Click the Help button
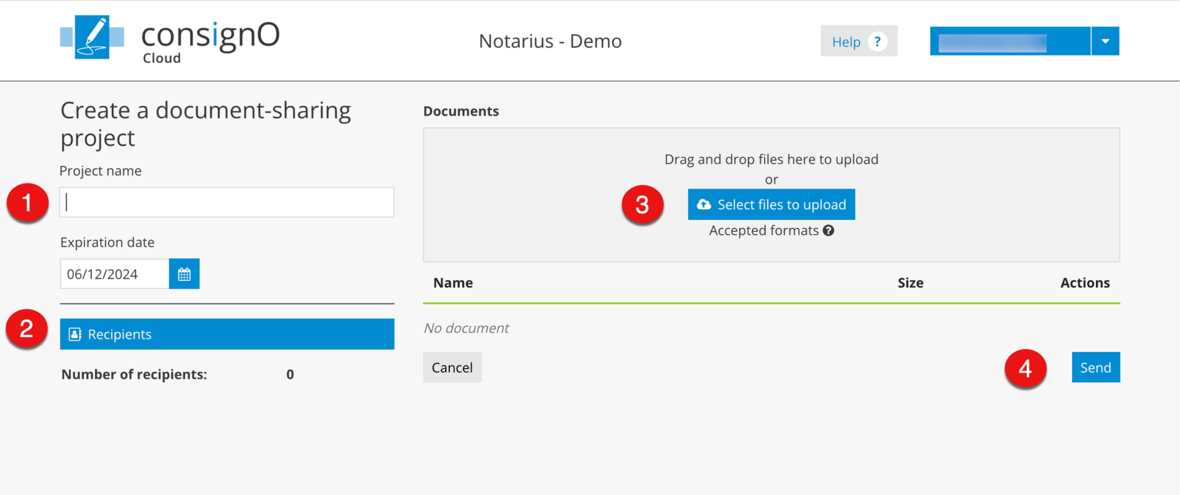 [859, 41]
